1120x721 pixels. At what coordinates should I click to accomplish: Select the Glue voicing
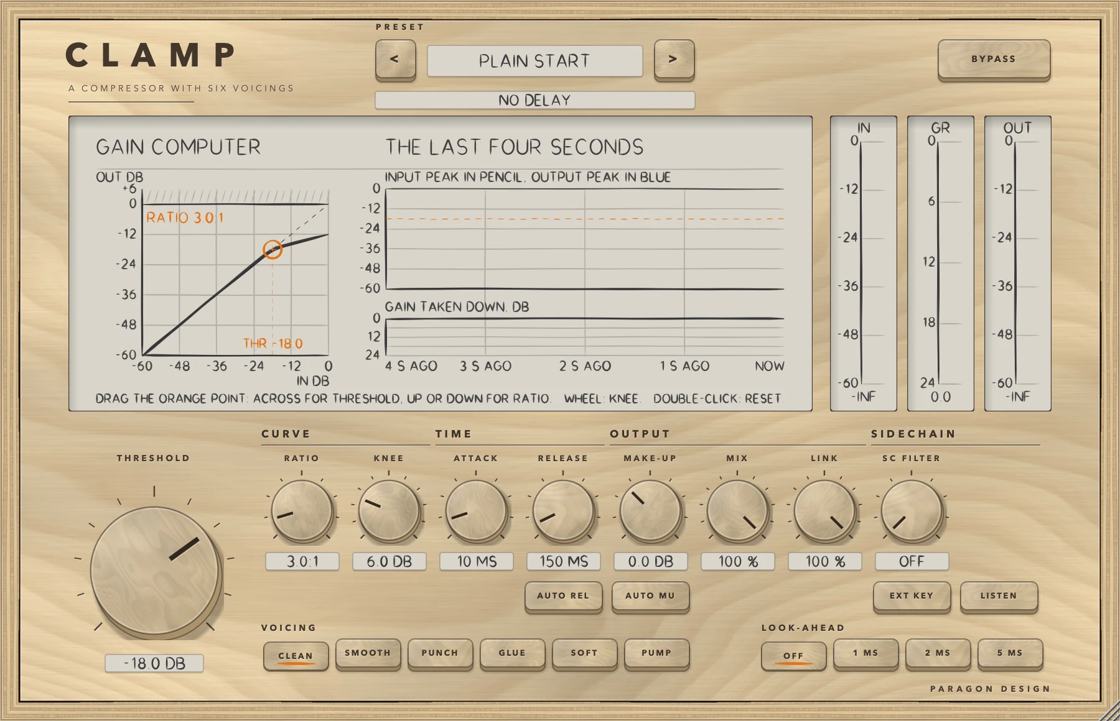tap(512, 654)
